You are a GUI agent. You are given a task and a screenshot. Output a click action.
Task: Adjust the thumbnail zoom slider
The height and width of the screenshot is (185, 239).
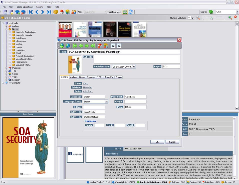click(212, 18)
